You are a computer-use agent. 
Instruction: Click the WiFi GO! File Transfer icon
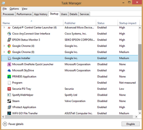pyautogui.click(x=9, y=113)
